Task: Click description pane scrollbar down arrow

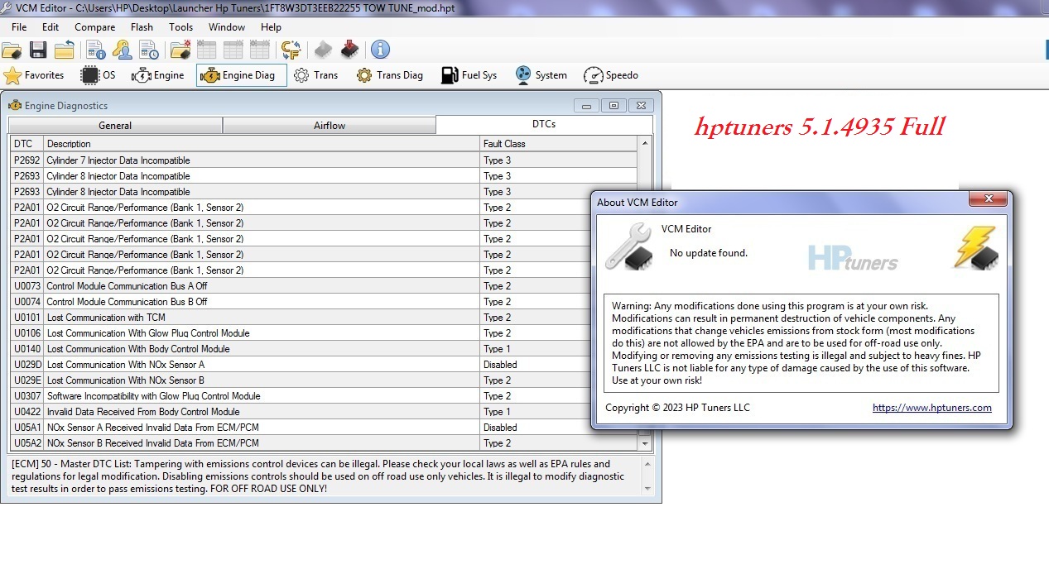Action: [x=649, y=490]
